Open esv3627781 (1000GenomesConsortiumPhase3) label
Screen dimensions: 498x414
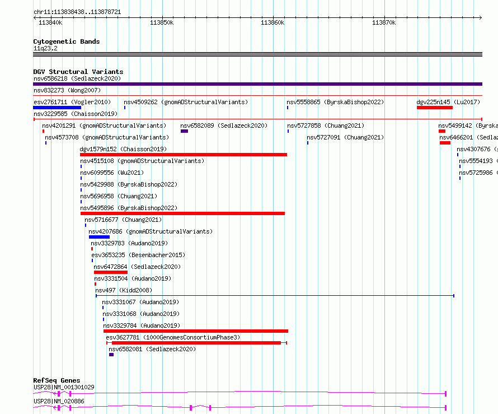point(173,337)
